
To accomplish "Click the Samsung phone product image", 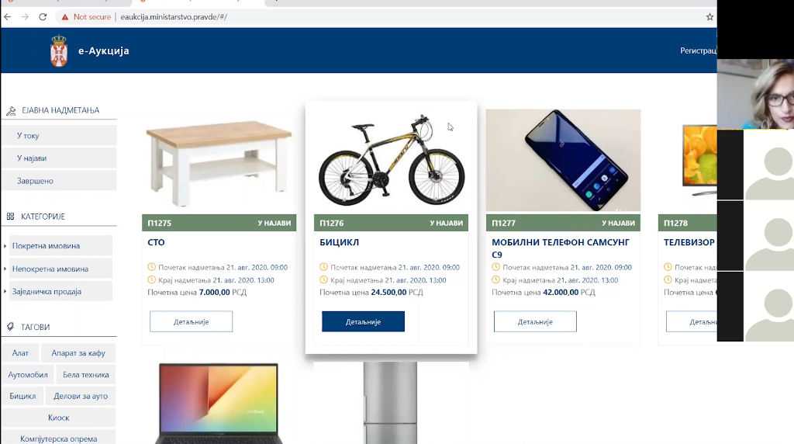I will 563,160.
